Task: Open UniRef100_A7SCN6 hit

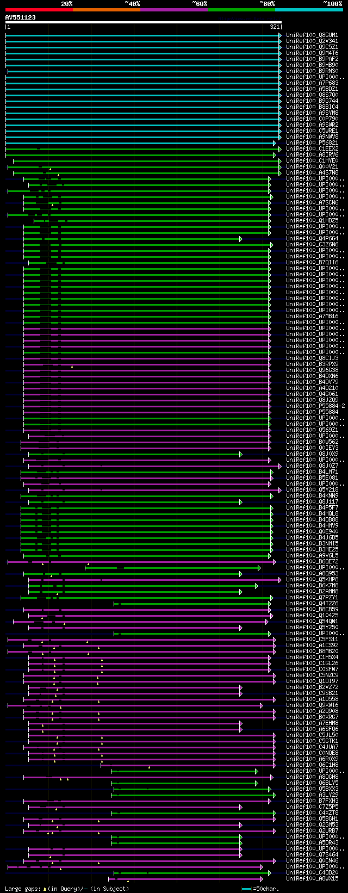Action: (x=312, y=203)
